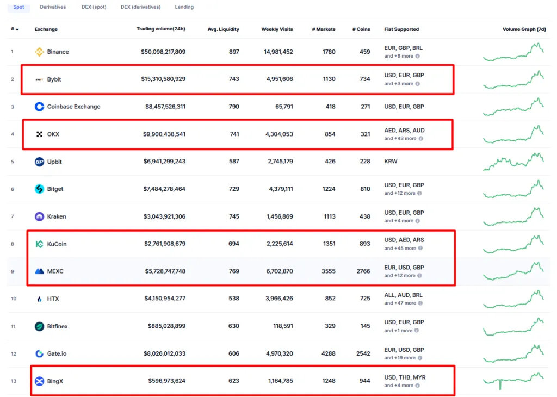Click Bitfinex's 7-day volume graph

tap(513, 326)
